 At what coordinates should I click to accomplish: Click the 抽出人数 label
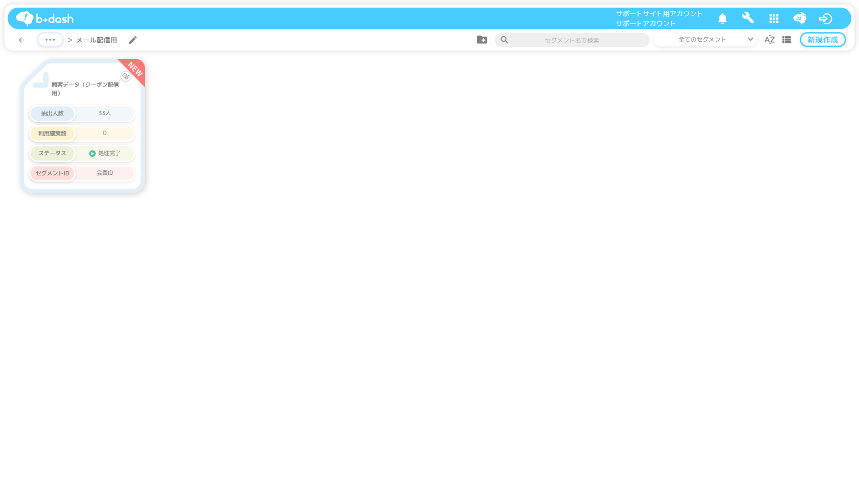pyautogui.click(x=52, y=113)
